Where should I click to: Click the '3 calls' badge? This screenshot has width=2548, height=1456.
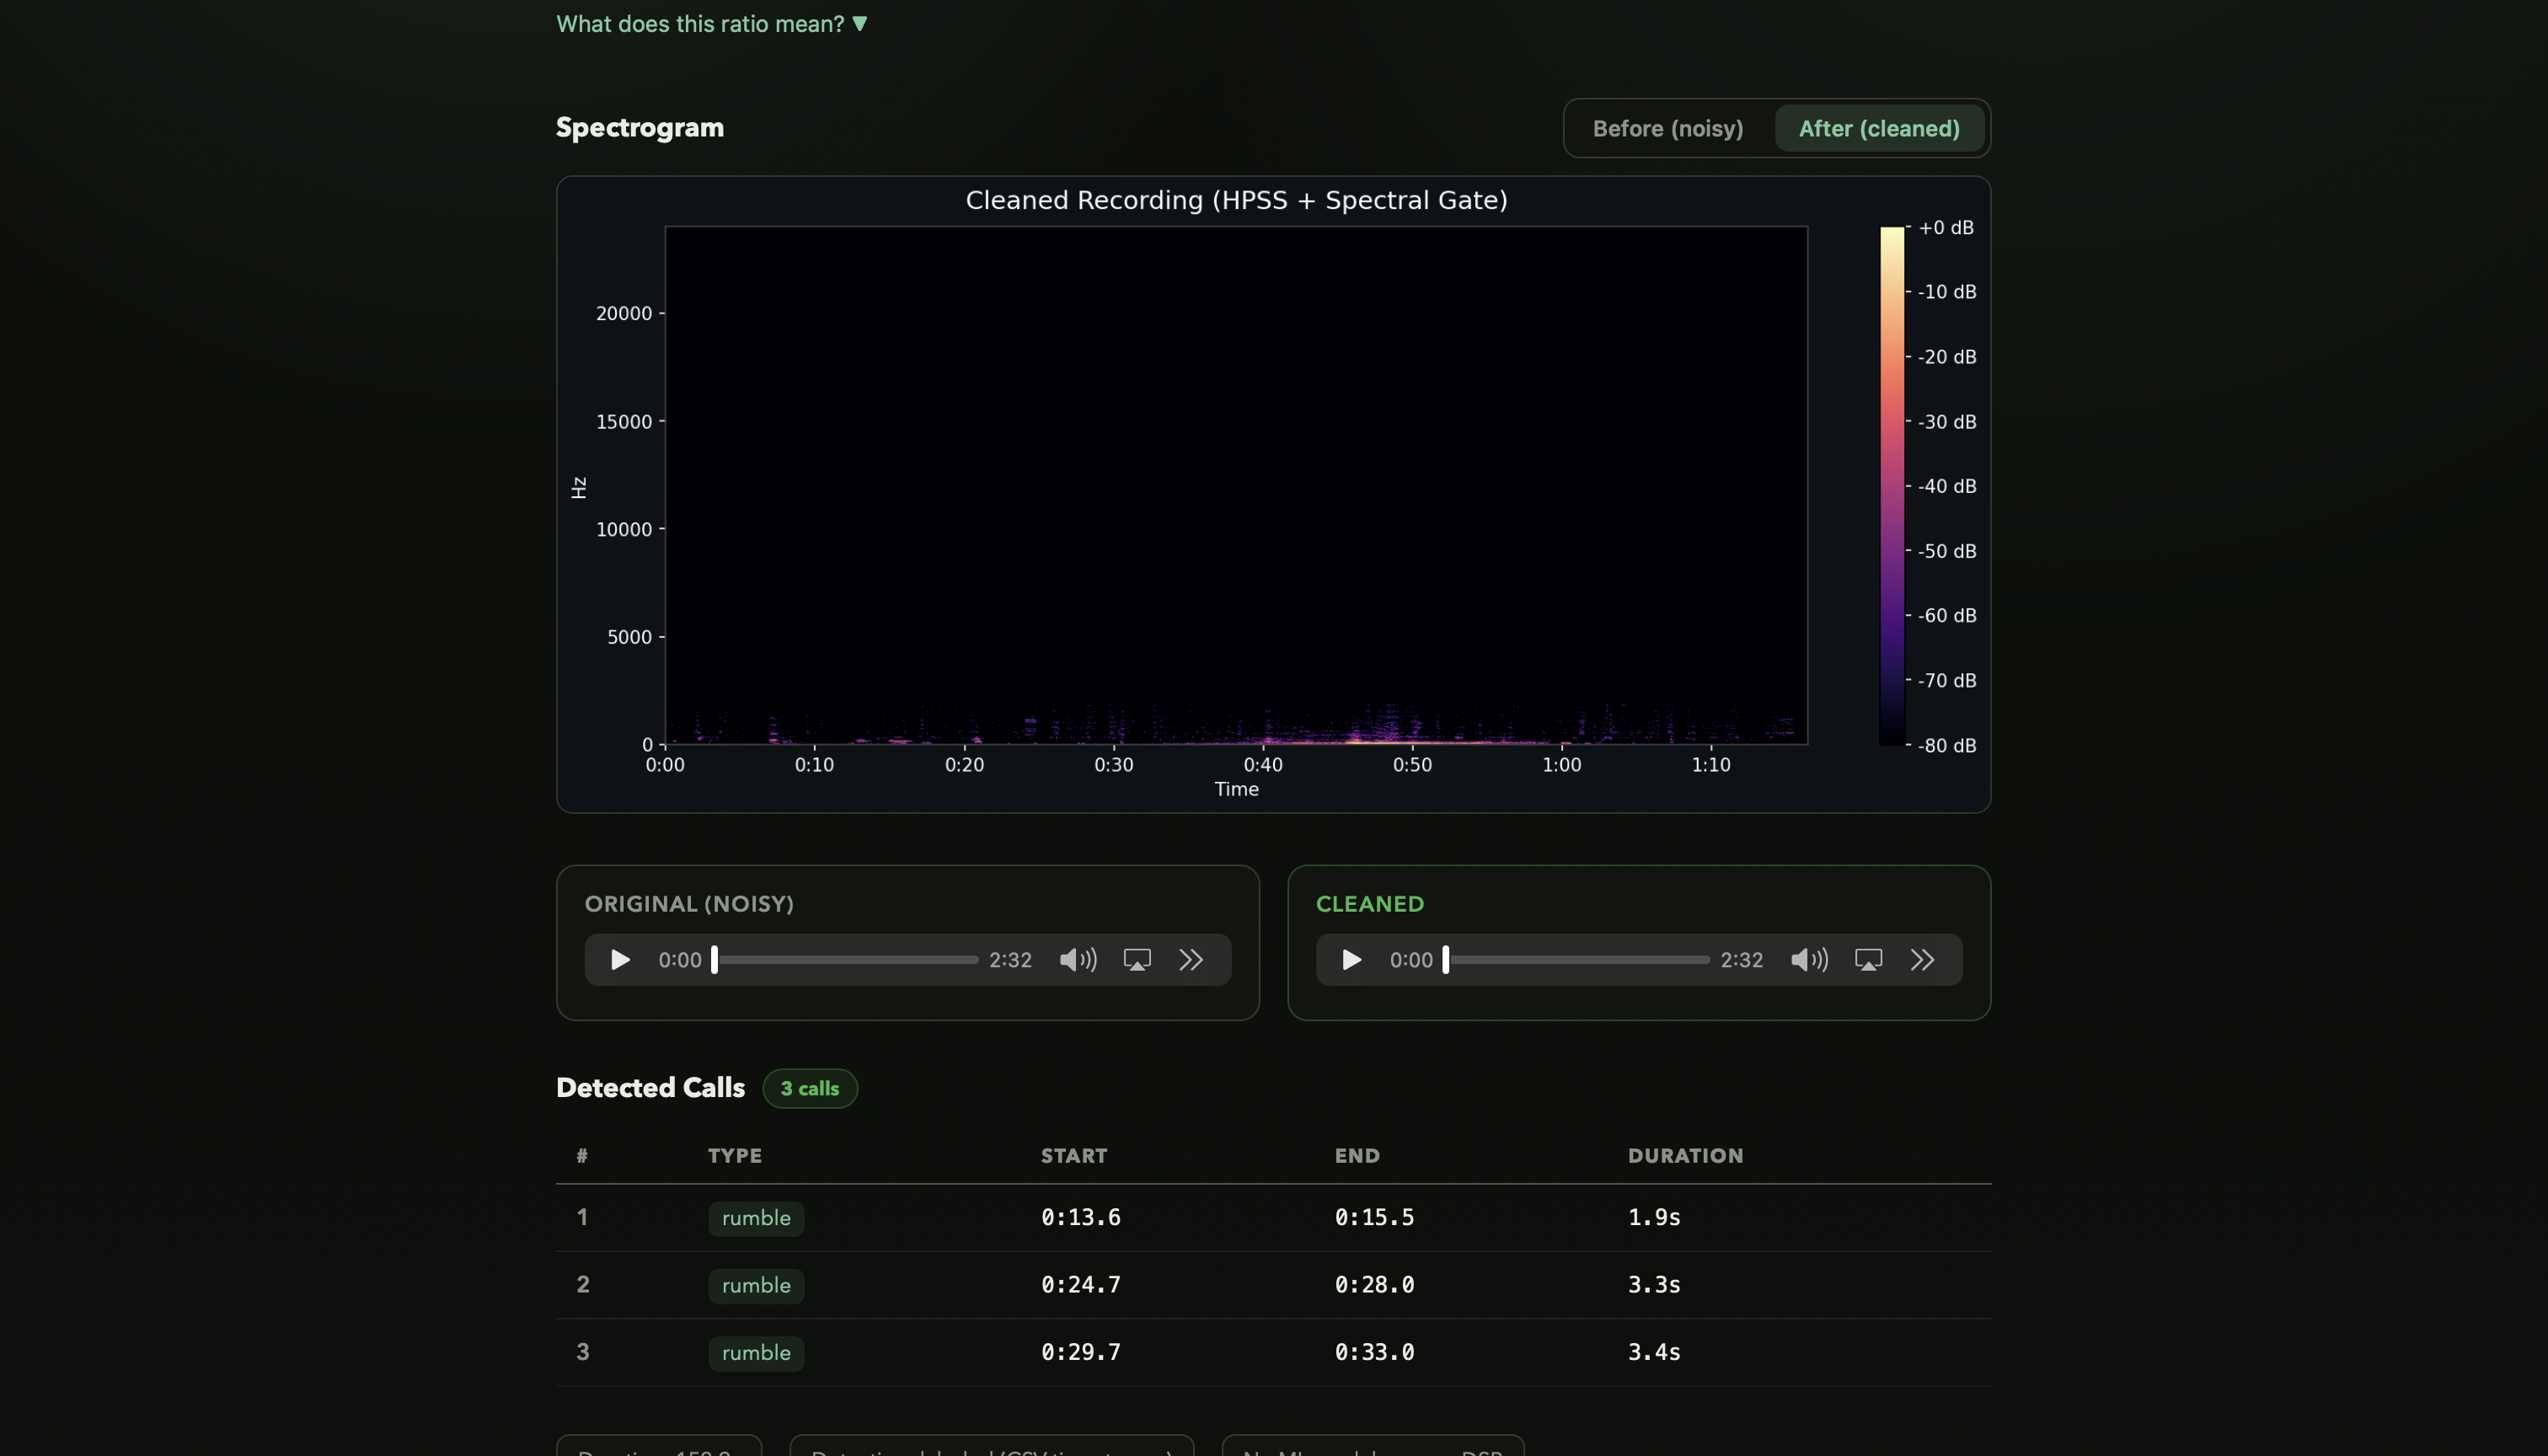pyautogui.click(x=809, y=1088)
